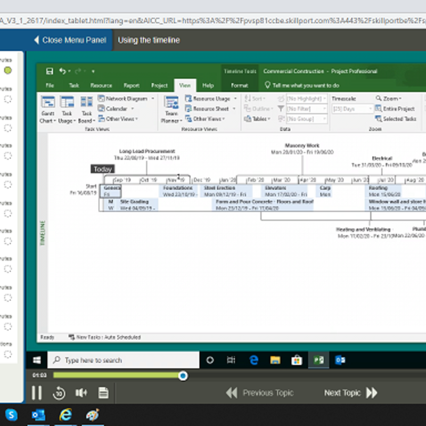Switch to the Task ribbon tab
426x426 pixels.
coord(74,85)
